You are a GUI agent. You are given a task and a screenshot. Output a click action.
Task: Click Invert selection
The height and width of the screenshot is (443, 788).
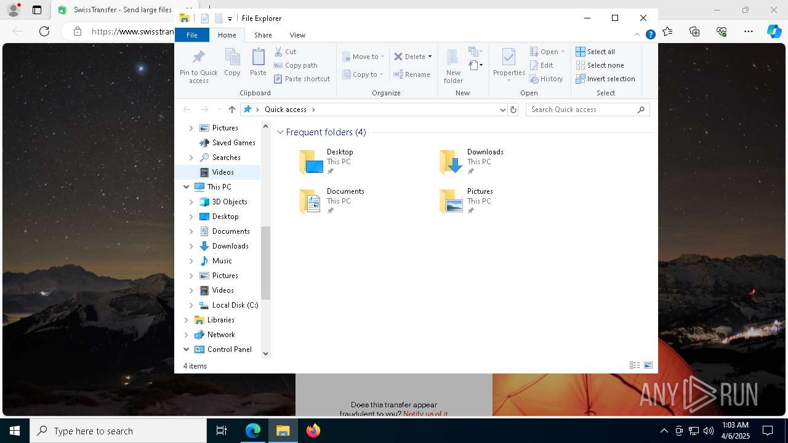point(605,79)
